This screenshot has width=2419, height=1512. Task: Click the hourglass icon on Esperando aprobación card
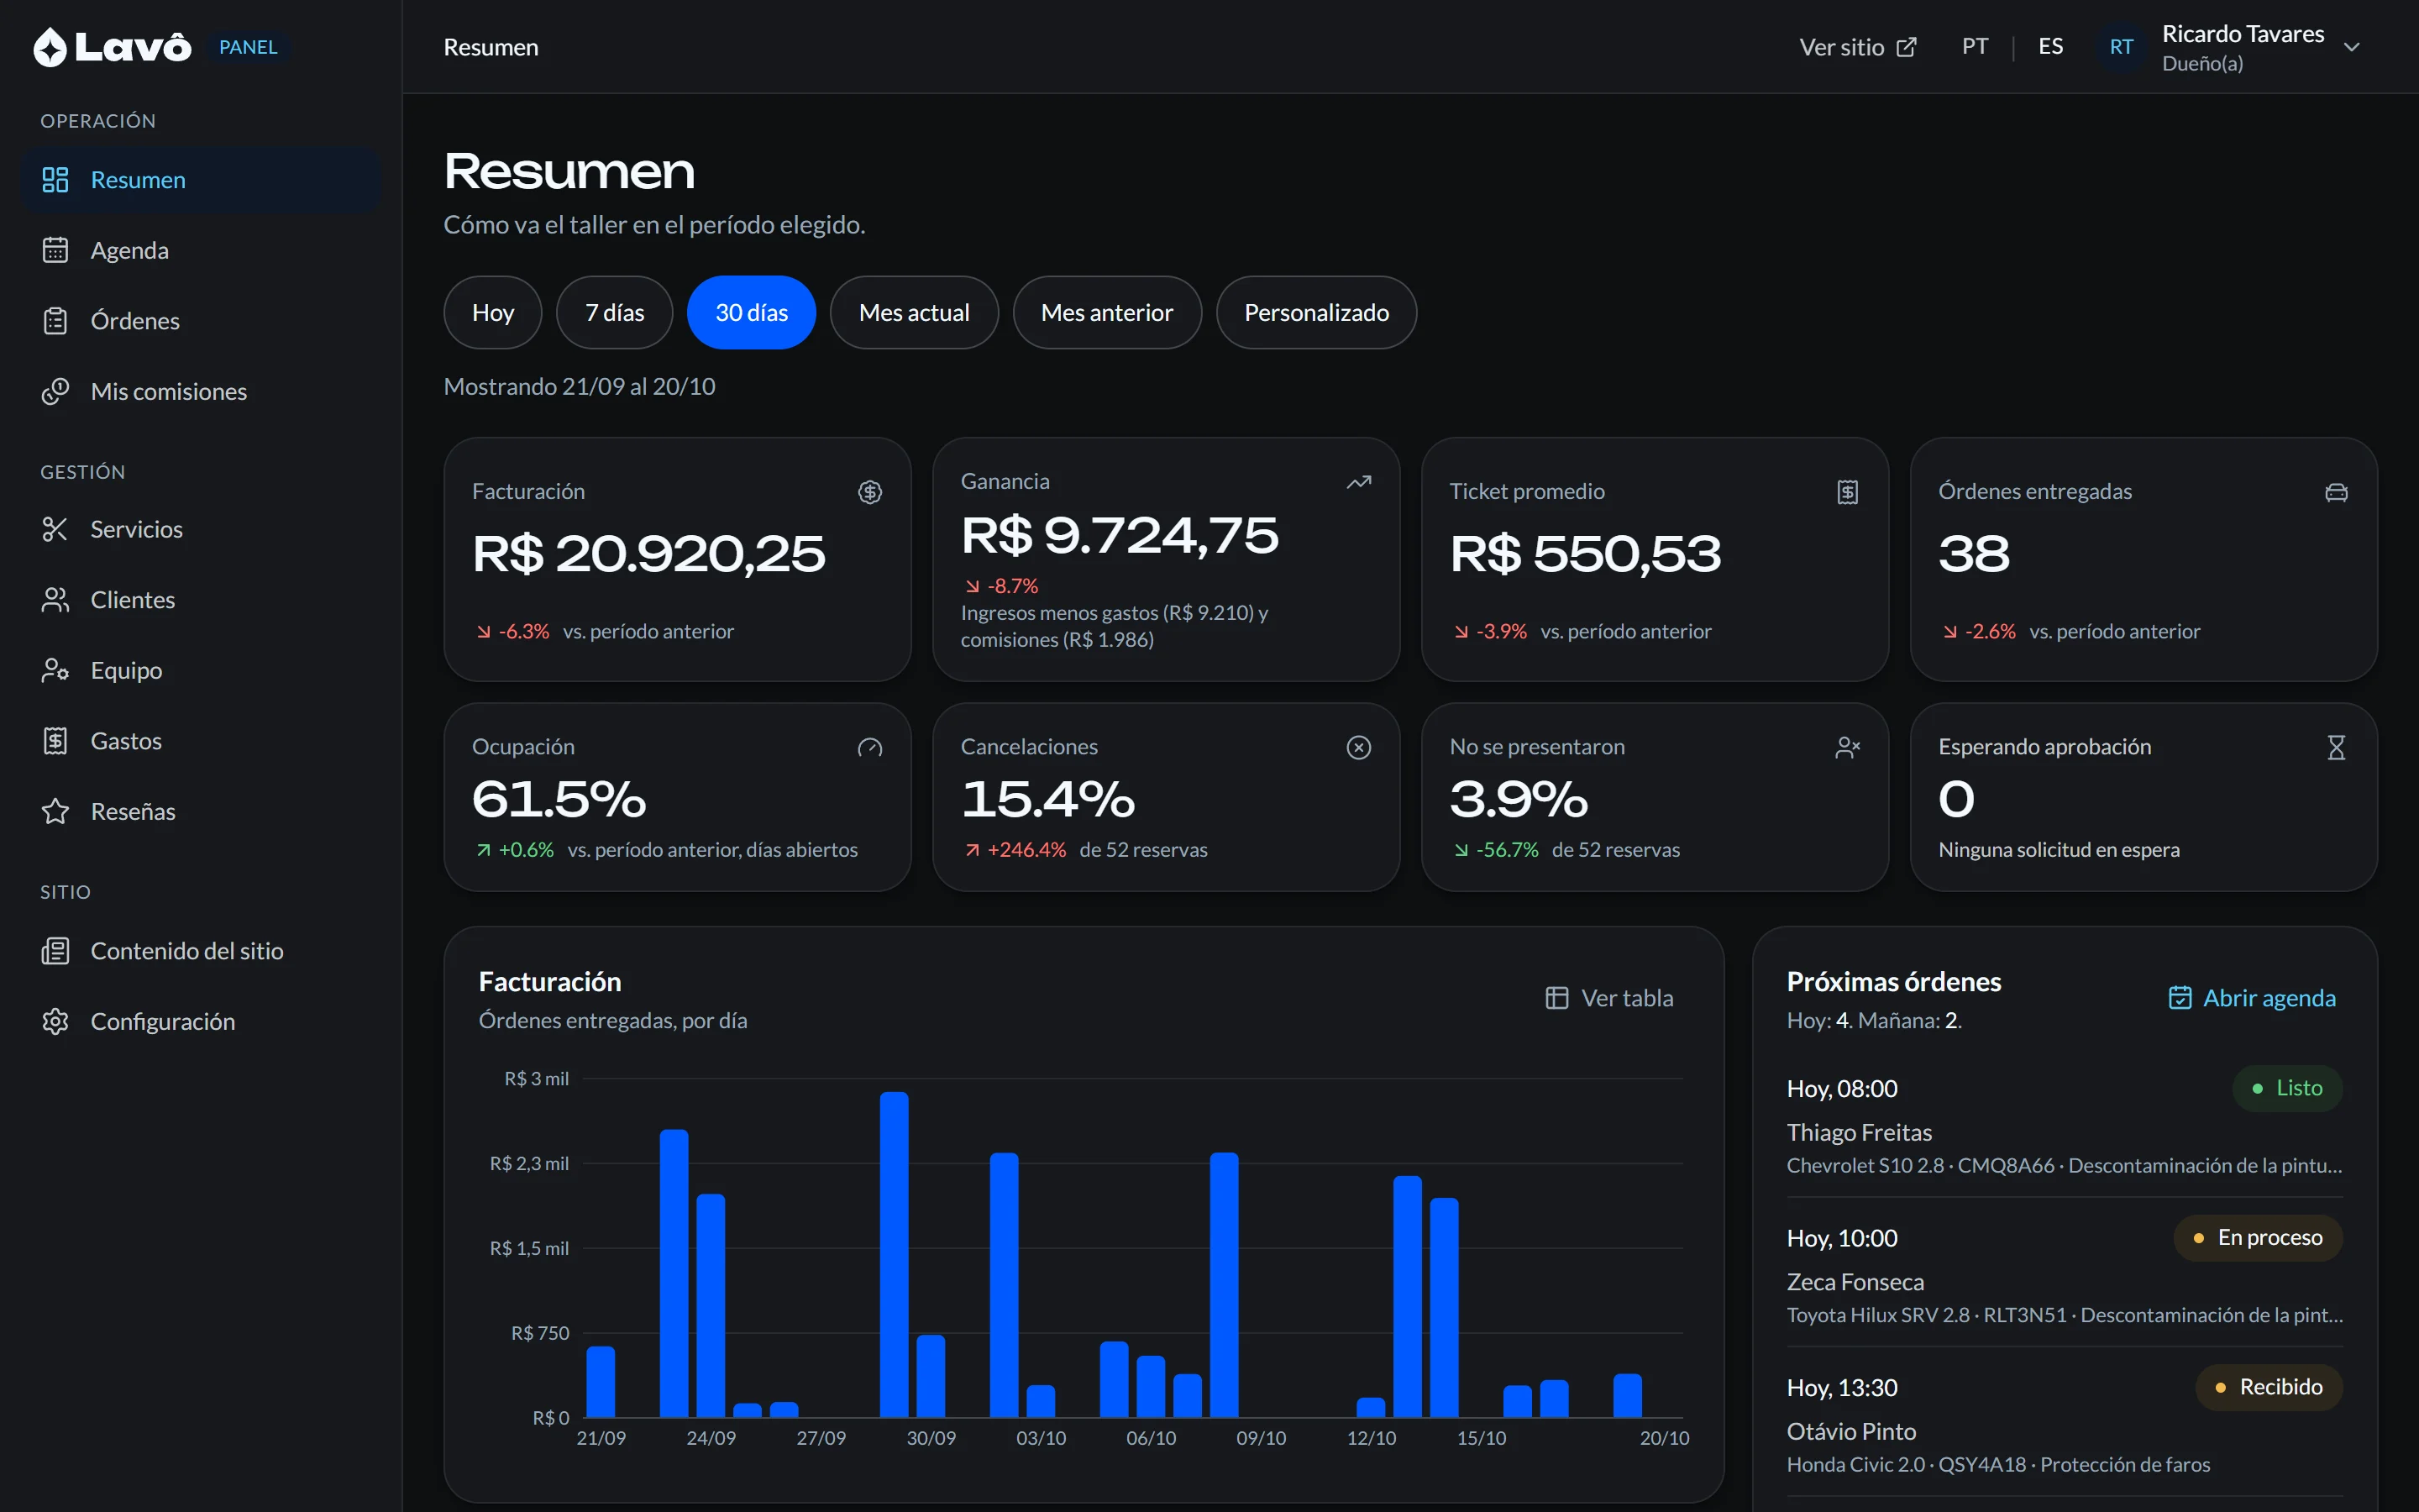[2336, 747]
